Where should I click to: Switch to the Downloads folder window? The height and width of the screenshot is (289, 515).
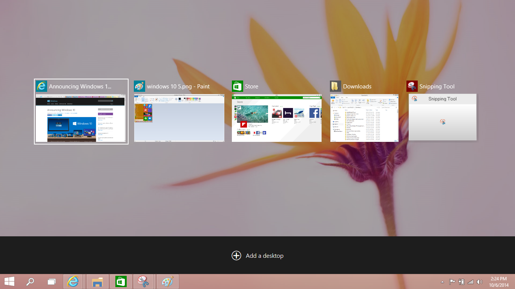point(364,118)
